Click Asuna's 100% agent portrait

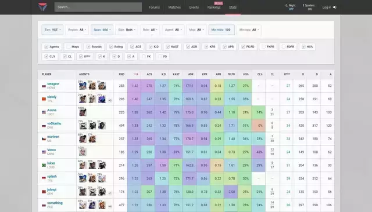pyautogui.click(x=83, y=112)
